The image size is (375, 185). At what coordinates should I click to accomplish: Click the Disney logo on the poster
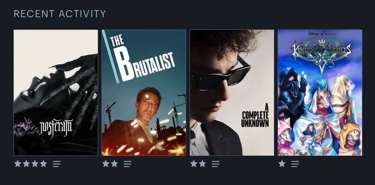[x=313, y=34]
